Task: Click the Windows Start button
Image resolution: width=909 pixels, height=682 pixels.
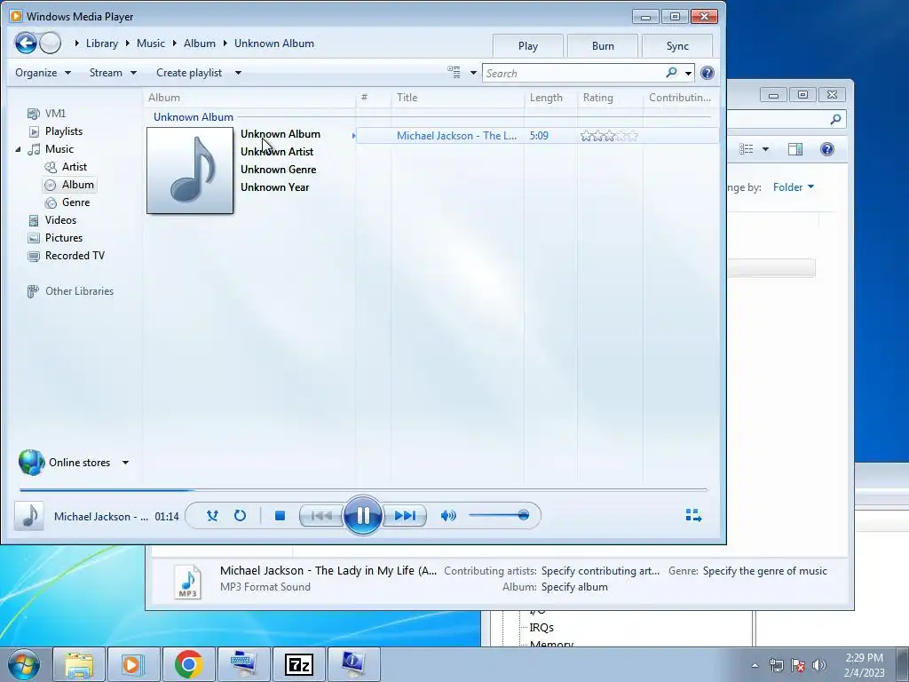Action: (24, 664)
